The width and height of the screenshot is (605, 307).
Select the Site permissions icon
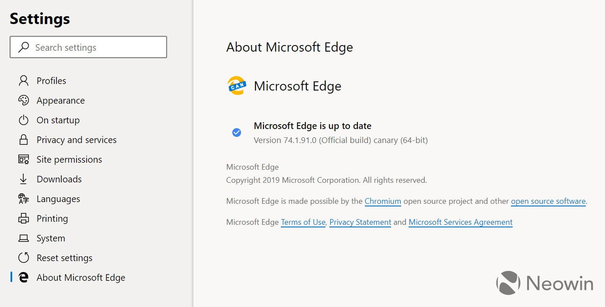click(x=23, y=159)
